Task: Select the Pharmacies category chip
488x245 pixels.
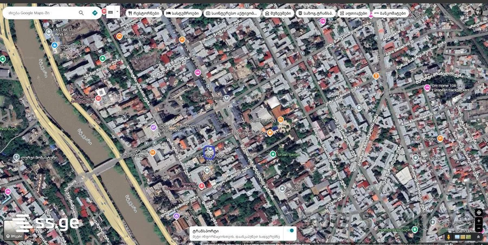Action: click(x=354, y=13)
